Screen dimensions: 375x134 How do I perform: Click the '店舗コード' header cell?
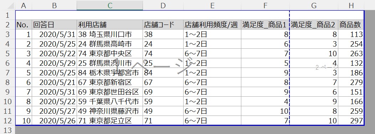click(163, 25)
